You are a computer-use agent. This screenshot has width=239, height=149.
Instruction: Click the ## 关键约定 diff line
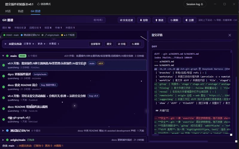pos(162,111)
